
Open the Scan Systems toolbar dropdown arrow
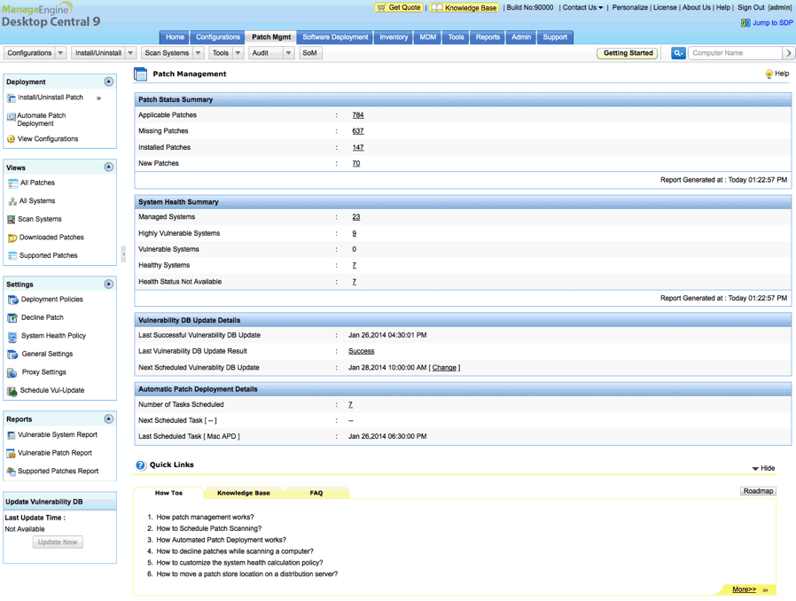[198, 53]
